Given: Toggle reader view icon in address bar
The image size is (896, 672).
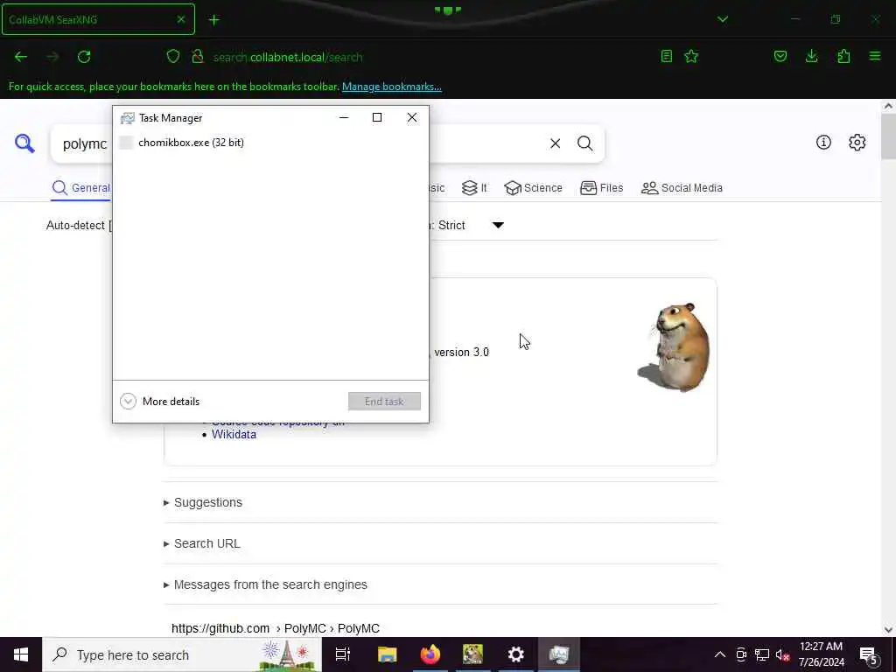Looking at the screenshot, I should (x=666, y=56).
